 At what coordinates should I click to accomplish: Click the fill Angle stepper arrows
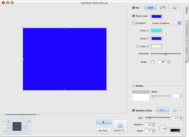[x=169, y=62]
